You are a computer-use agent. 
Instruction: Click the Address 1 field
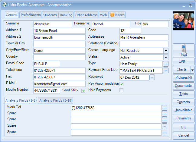point(59,31)
